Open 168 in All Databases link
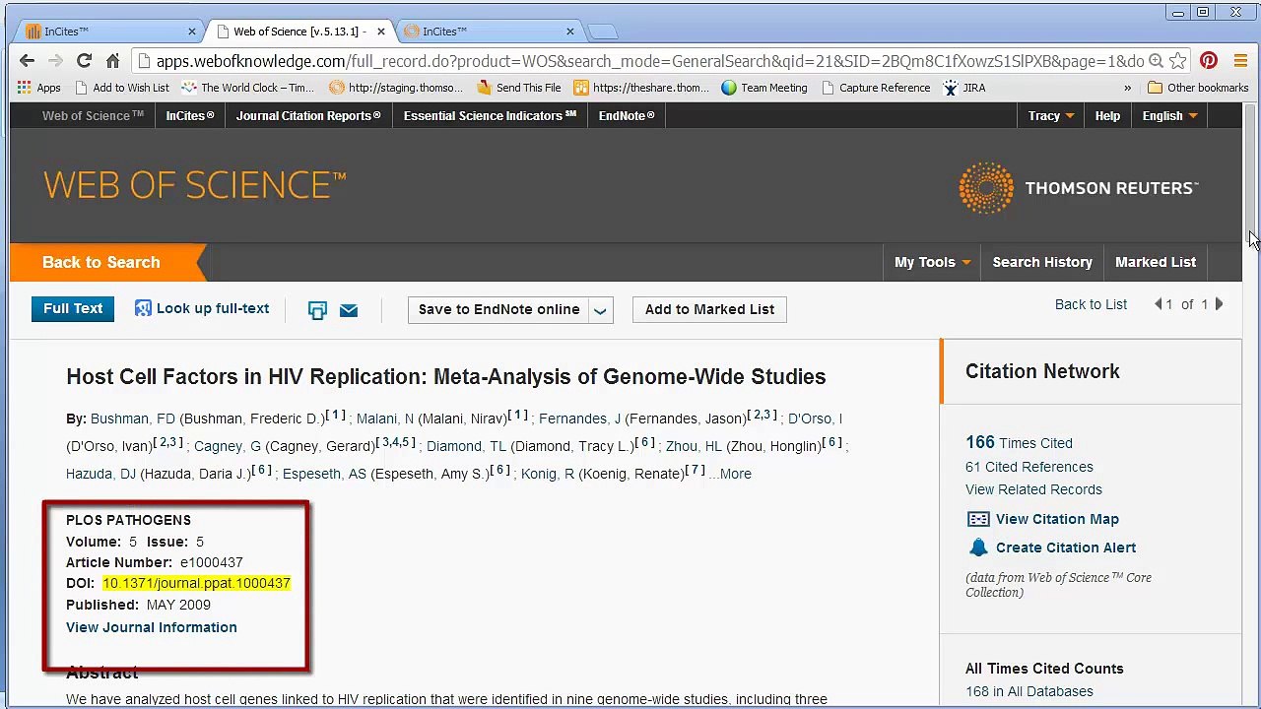 1029,691
